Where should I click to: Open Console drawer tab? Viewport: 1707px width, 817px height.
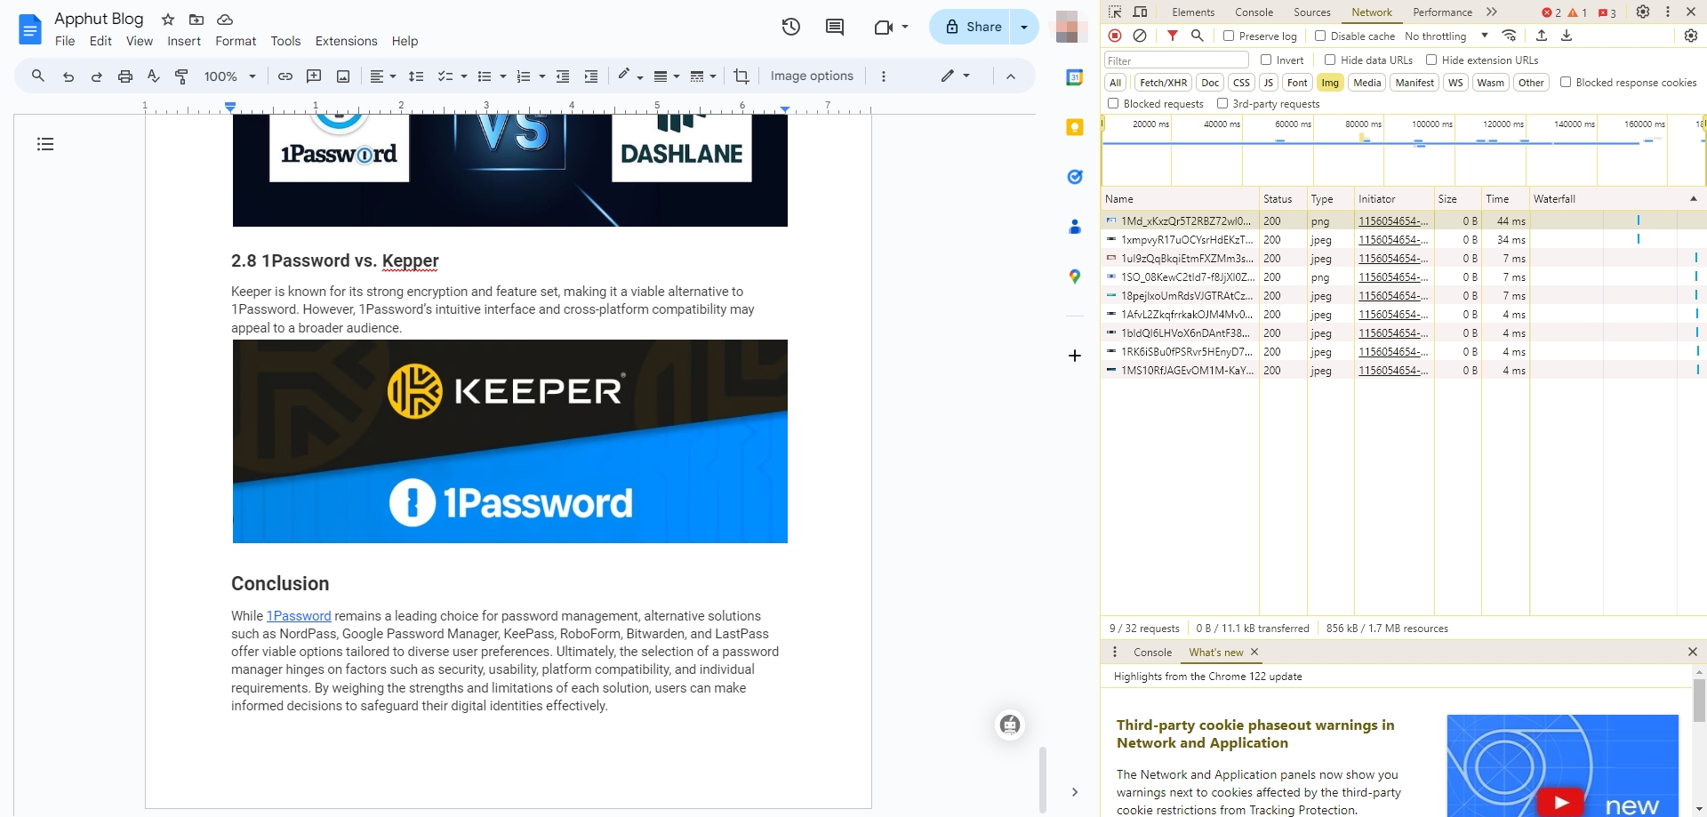click(1153, 652)
